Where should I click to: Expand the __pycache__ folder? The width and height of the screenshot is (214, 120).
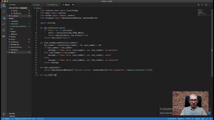[x=15, y=21]
